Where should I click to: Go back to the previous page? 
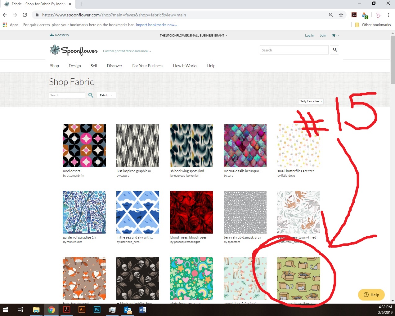pos(5,15)
